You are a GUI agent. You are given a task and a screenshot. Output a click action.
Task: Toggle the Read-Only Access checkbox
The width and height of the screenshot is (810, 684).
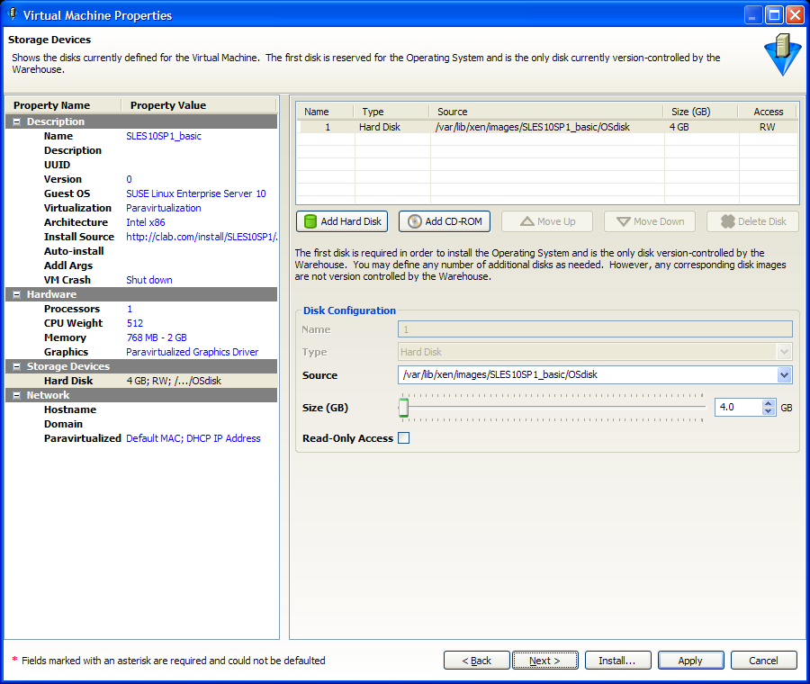click(x=404, y=438)
